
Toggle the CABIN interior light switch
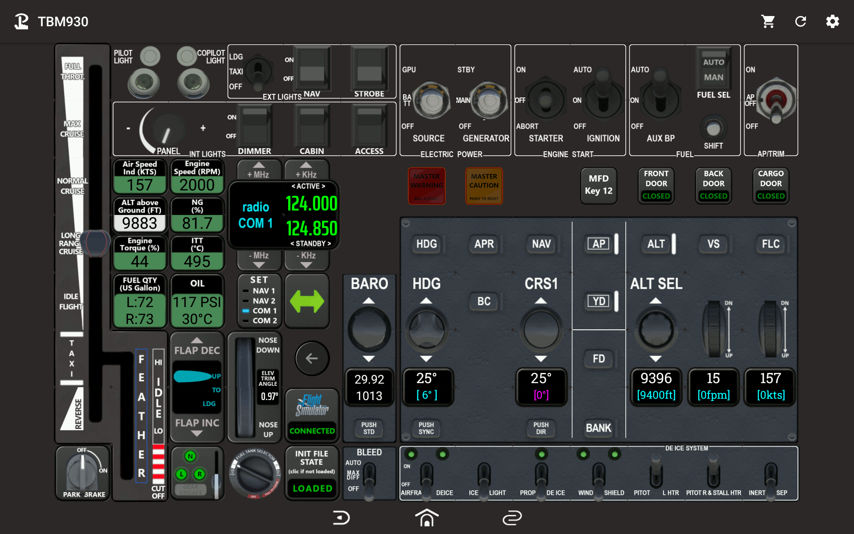[312, 127]
